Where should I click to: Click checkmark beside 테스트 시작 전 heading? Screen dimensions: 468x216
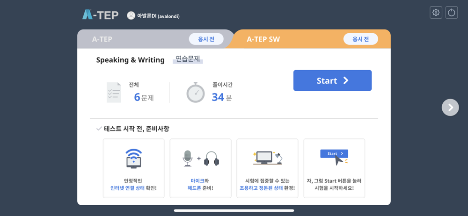(99, 129)
